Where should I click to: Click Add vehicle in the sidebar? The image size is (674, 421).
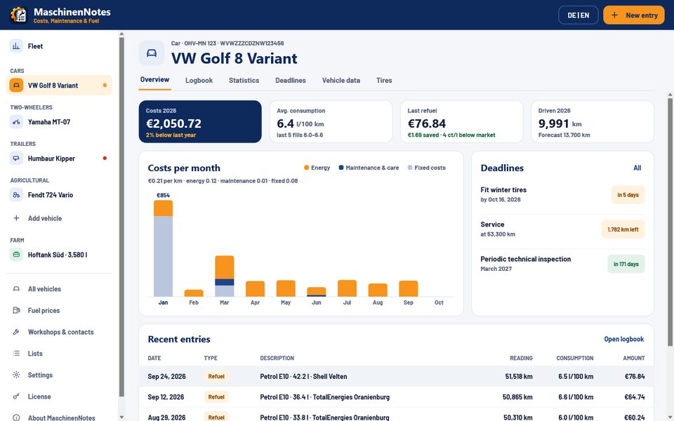(x=59, y=218)
